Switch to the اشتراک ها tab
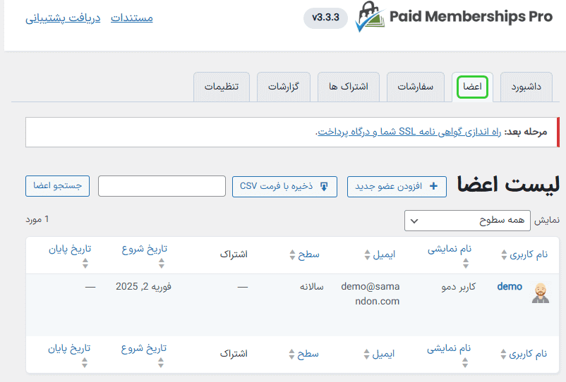The width and height of the screenshot is (566, 382). click(x=349, y=87)
